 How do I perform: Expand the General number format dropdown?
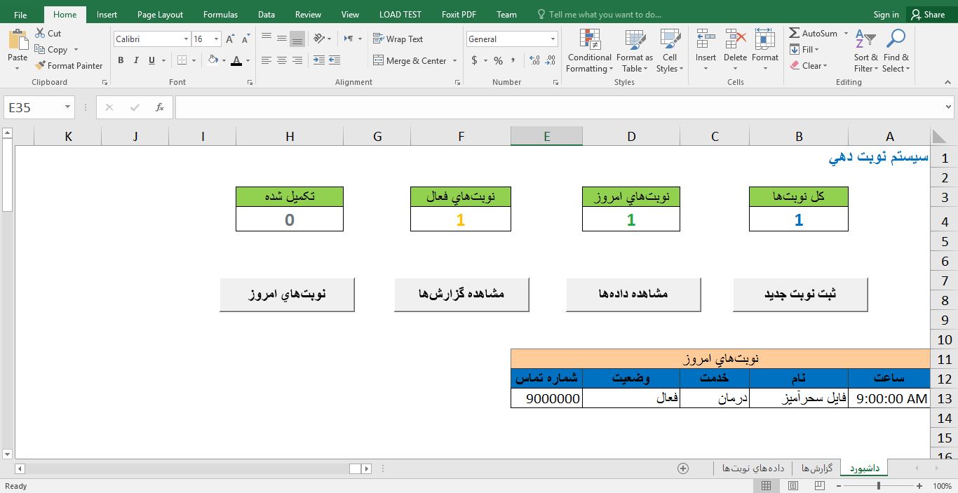pyautogui.click(x=553, y=39)
